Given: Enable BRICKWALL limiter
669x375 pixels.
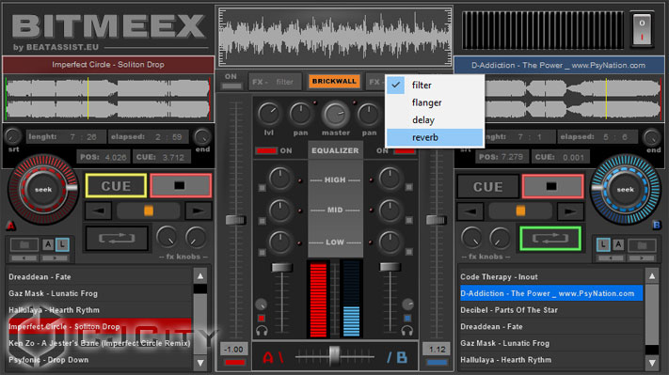Looking at the screenshot, I should (334, 81).
